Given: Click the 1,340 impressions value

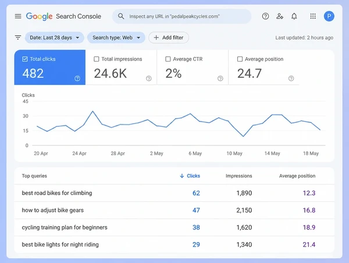Looking at the screenshot, I should 244,244.
